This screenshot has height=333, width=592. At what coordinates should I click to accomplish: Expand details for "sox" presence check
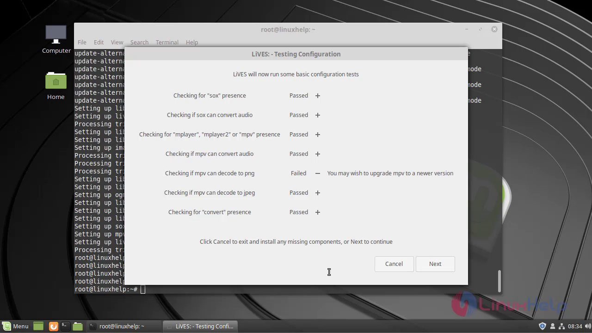pyautogui.click(x=318, y=96)
